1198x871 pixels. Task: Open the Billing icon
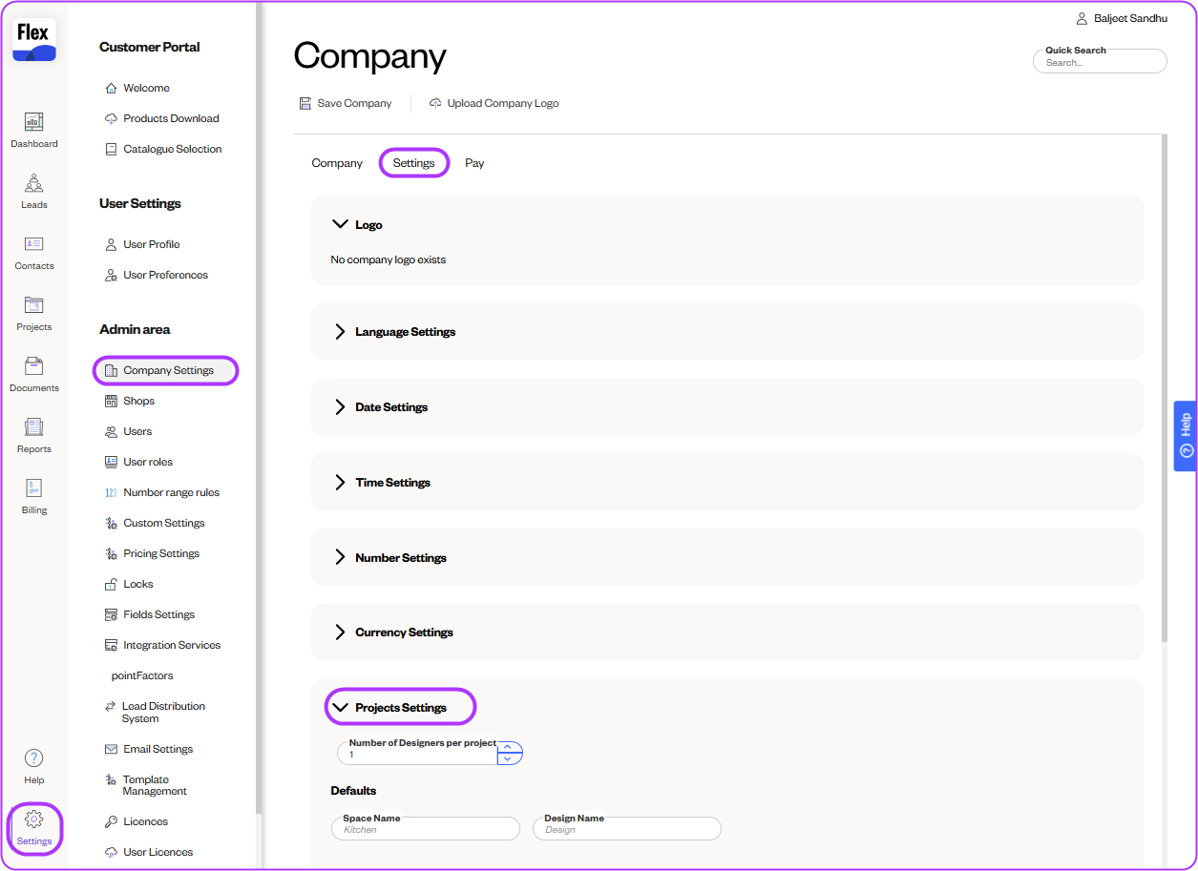(x=34, y=496)
